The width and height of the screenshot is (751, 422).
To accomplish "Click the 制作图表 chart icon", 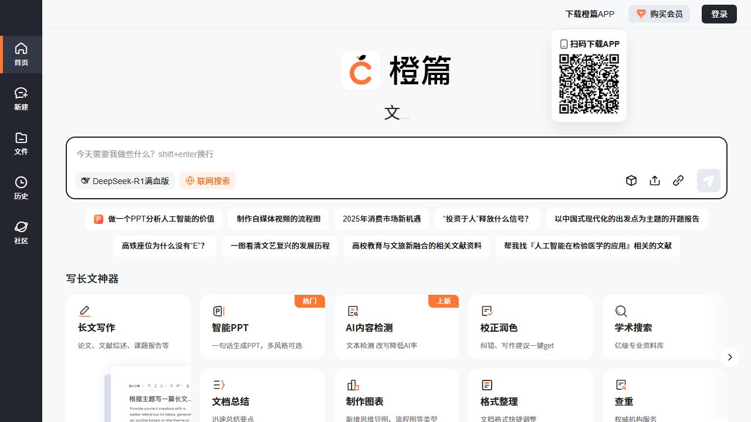I will click(353, 384).
